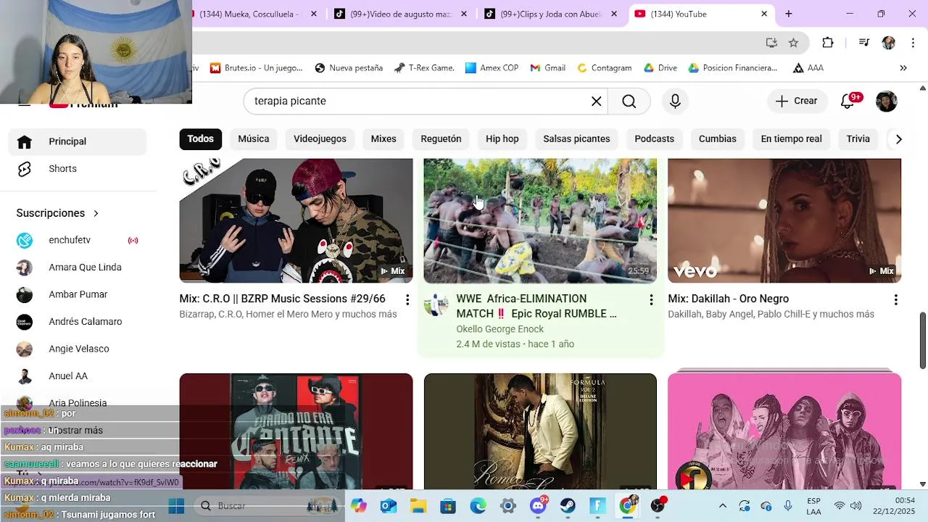Open OBS Studio from the taskbar

[x=658, y=505]
